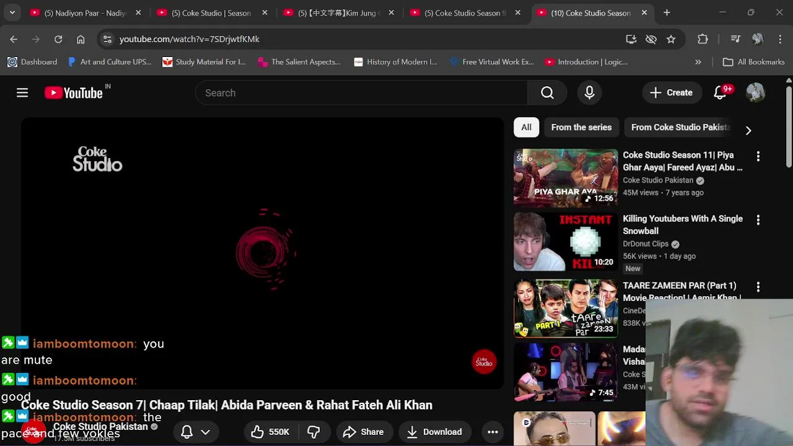793x446 pixels.
Task: Open options for Piya Ghar Aaya video
Action: [x=758, y=156]
